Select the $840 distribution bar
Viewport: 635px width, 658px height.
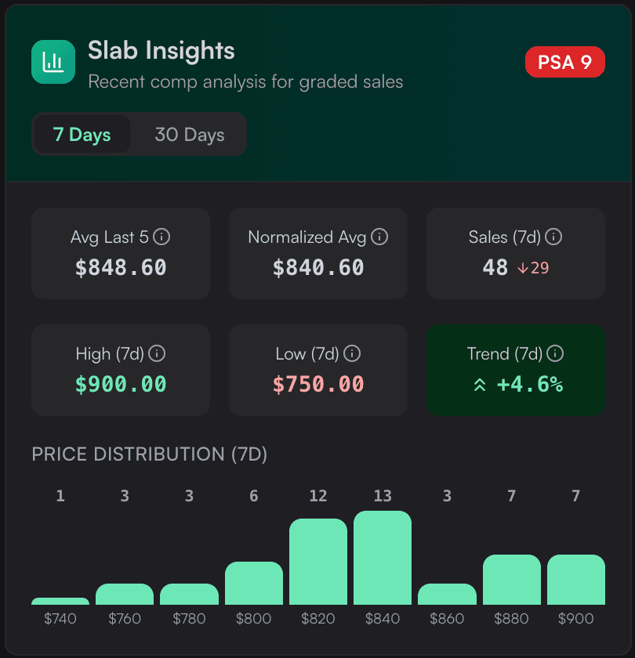(x=383, y=557)
